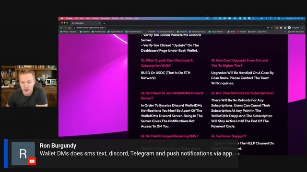Click the Ron Burgundy commenter name
Viewport: 307px width, 172px height.
(58, 146)
